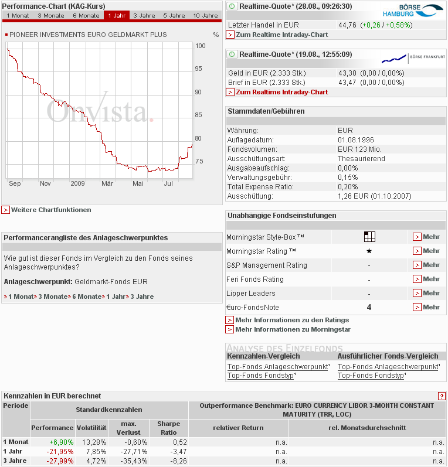
Task: Open the Börse Hamburg logo
Action: tap(413, 11)
